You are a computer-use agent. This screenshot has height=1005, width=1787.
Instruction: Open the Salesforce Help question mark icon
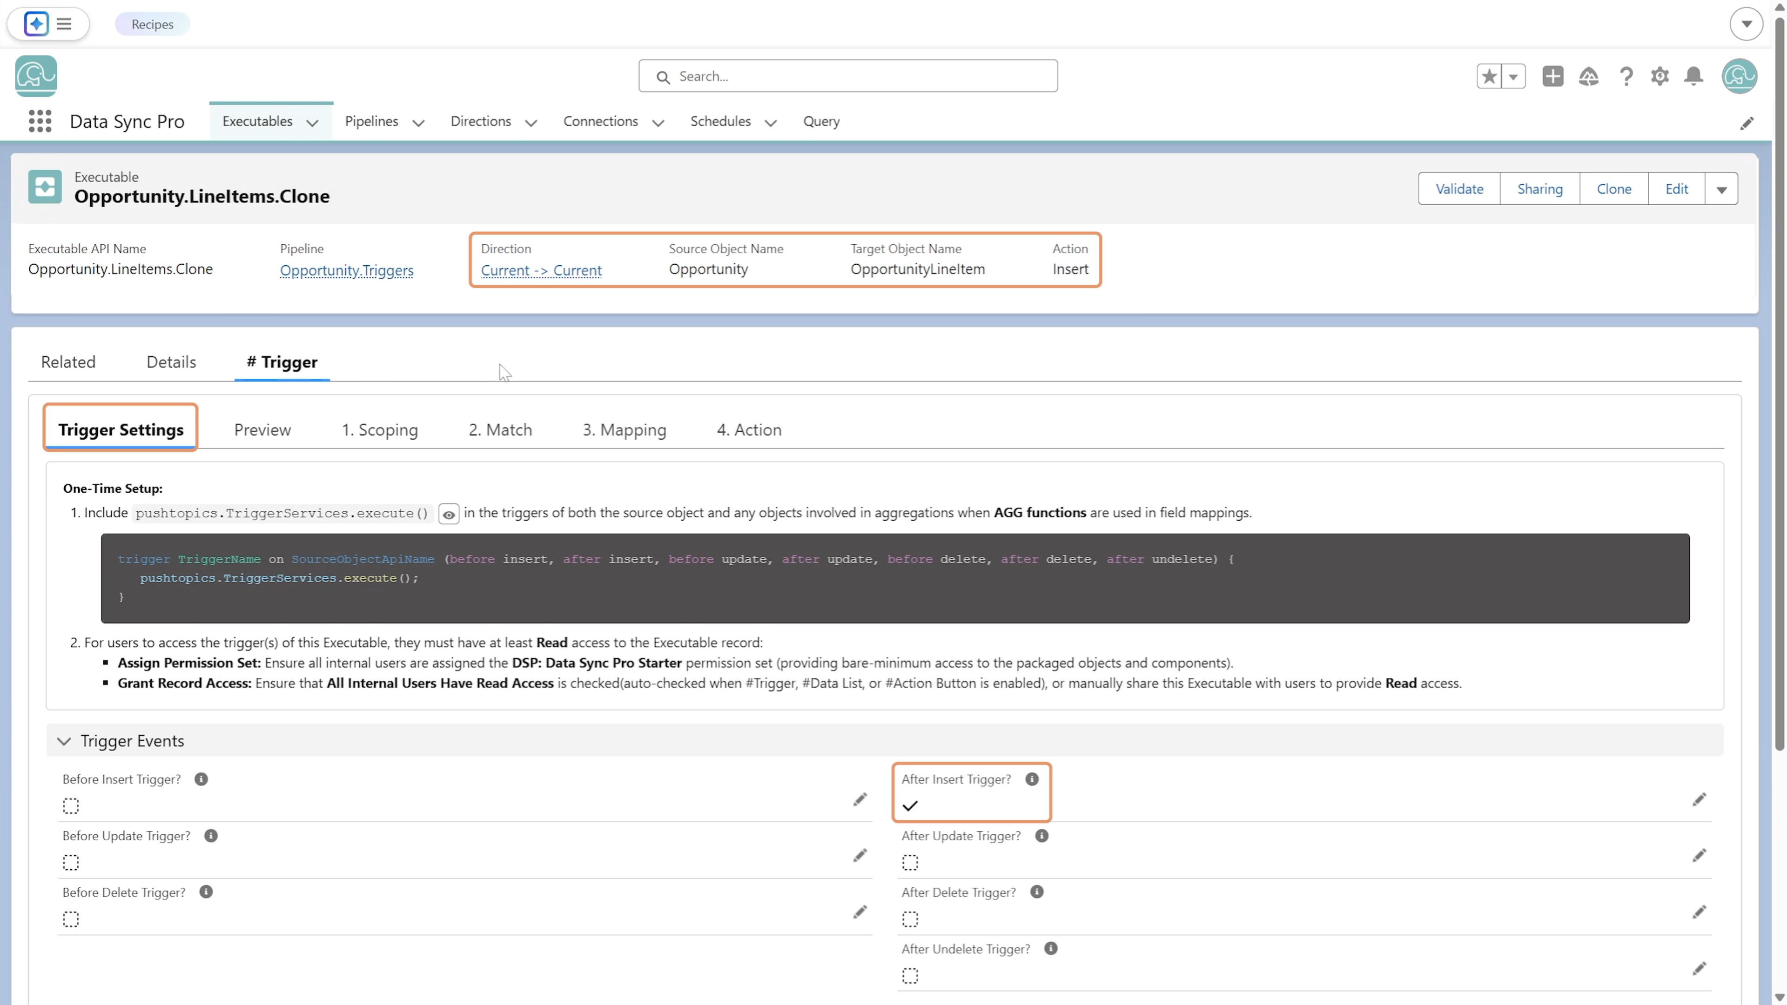tap(1626, 76)
